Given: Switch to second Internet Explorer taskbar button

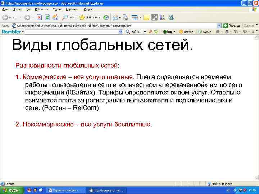Looking at the screenshot, I should click(107, 190).
